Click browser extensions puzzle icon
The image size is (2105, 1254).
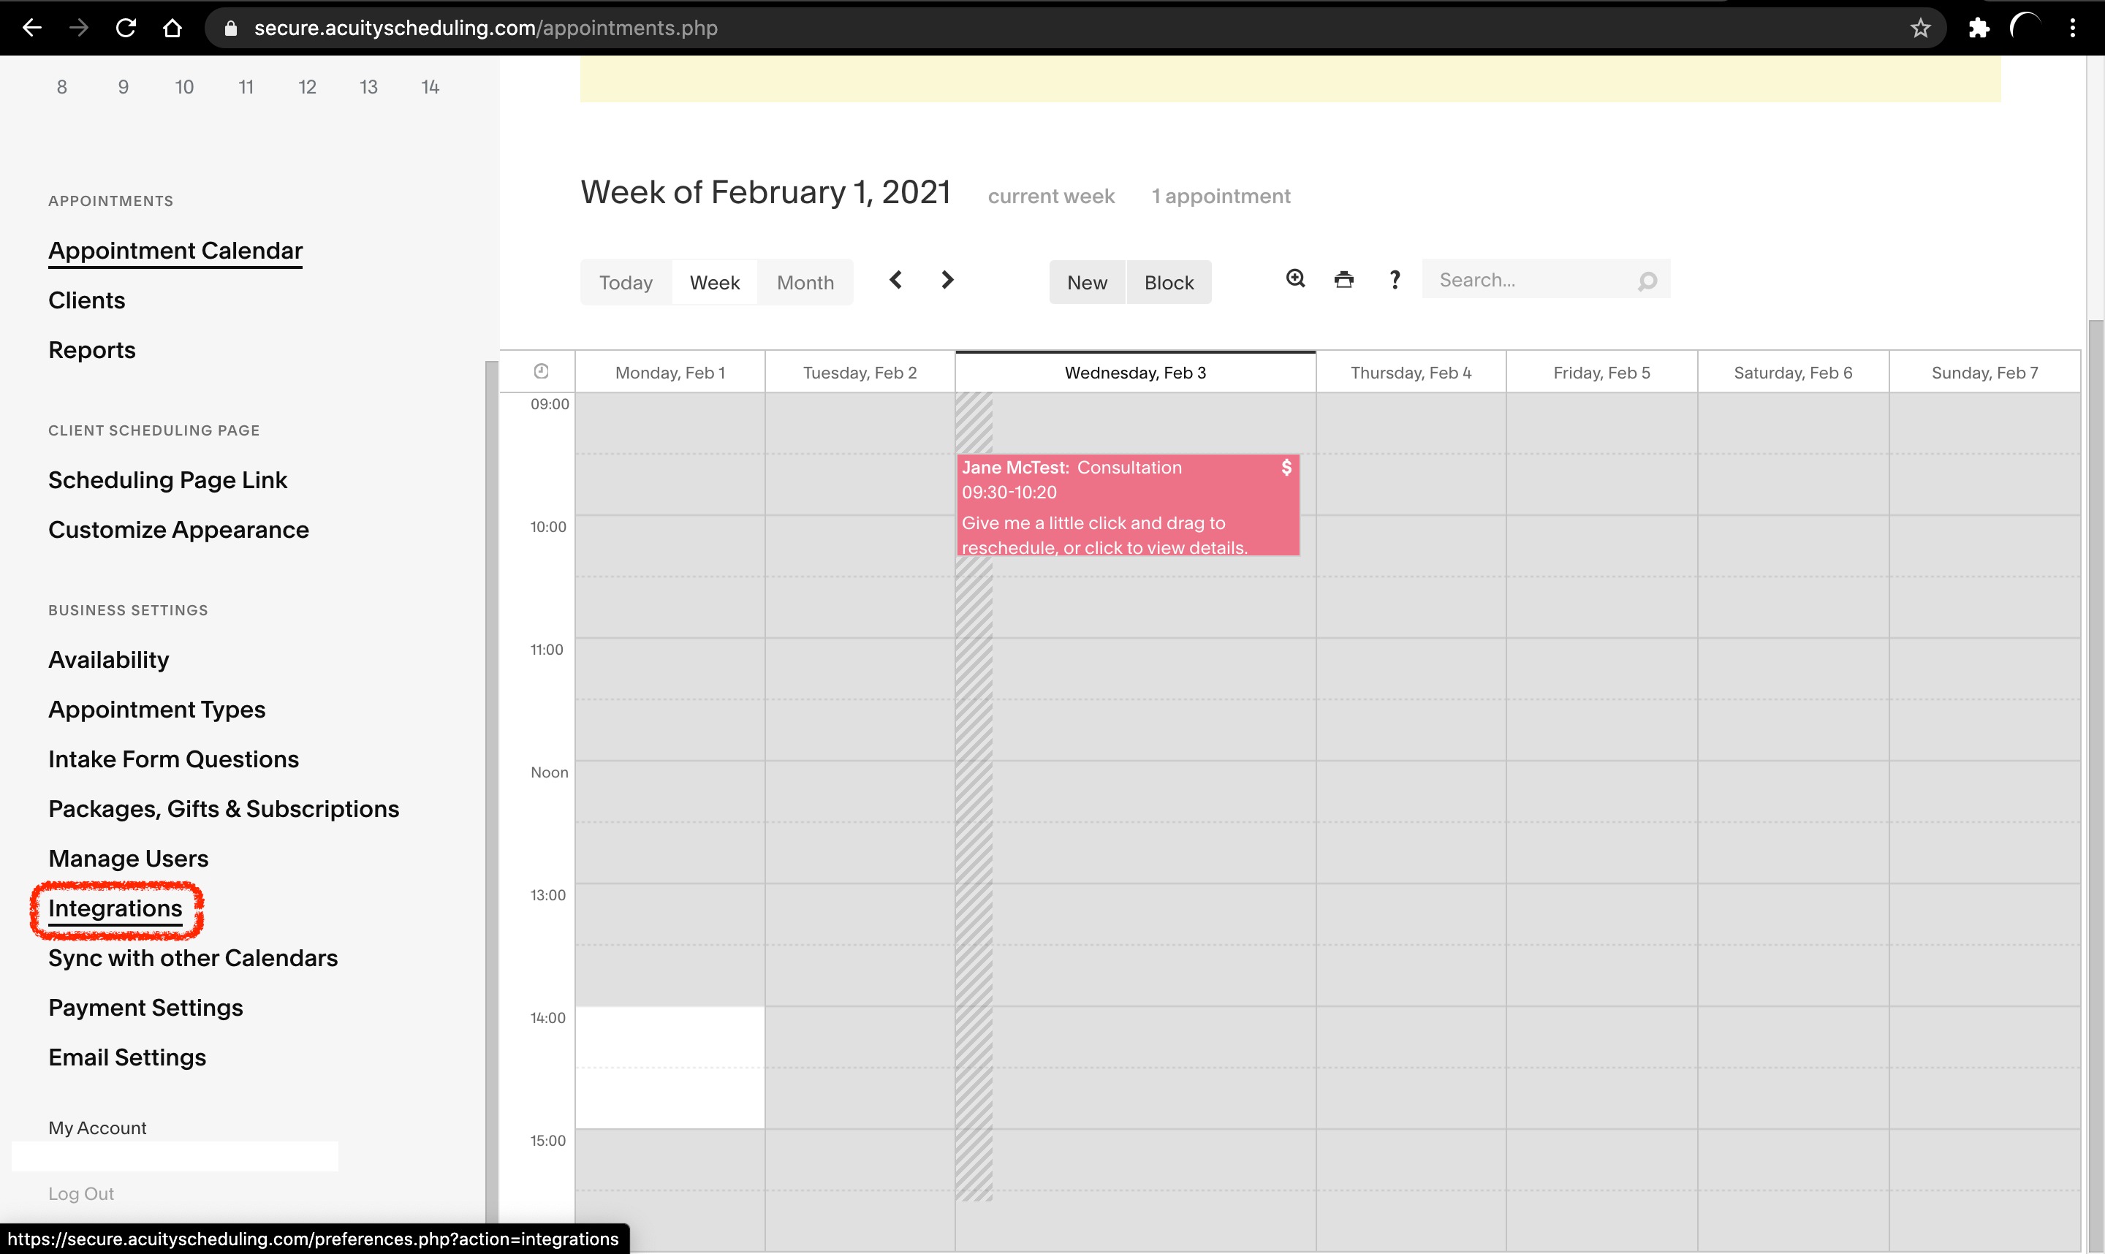1979,28
